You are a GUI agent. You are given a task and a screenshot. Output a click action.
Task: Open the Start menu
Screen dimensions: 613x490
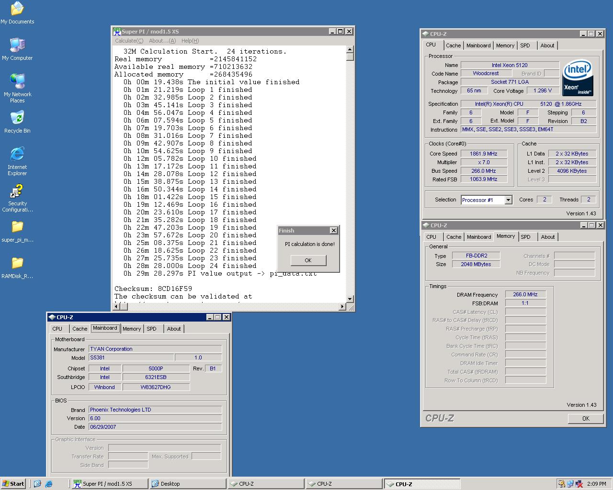[13, 484]
